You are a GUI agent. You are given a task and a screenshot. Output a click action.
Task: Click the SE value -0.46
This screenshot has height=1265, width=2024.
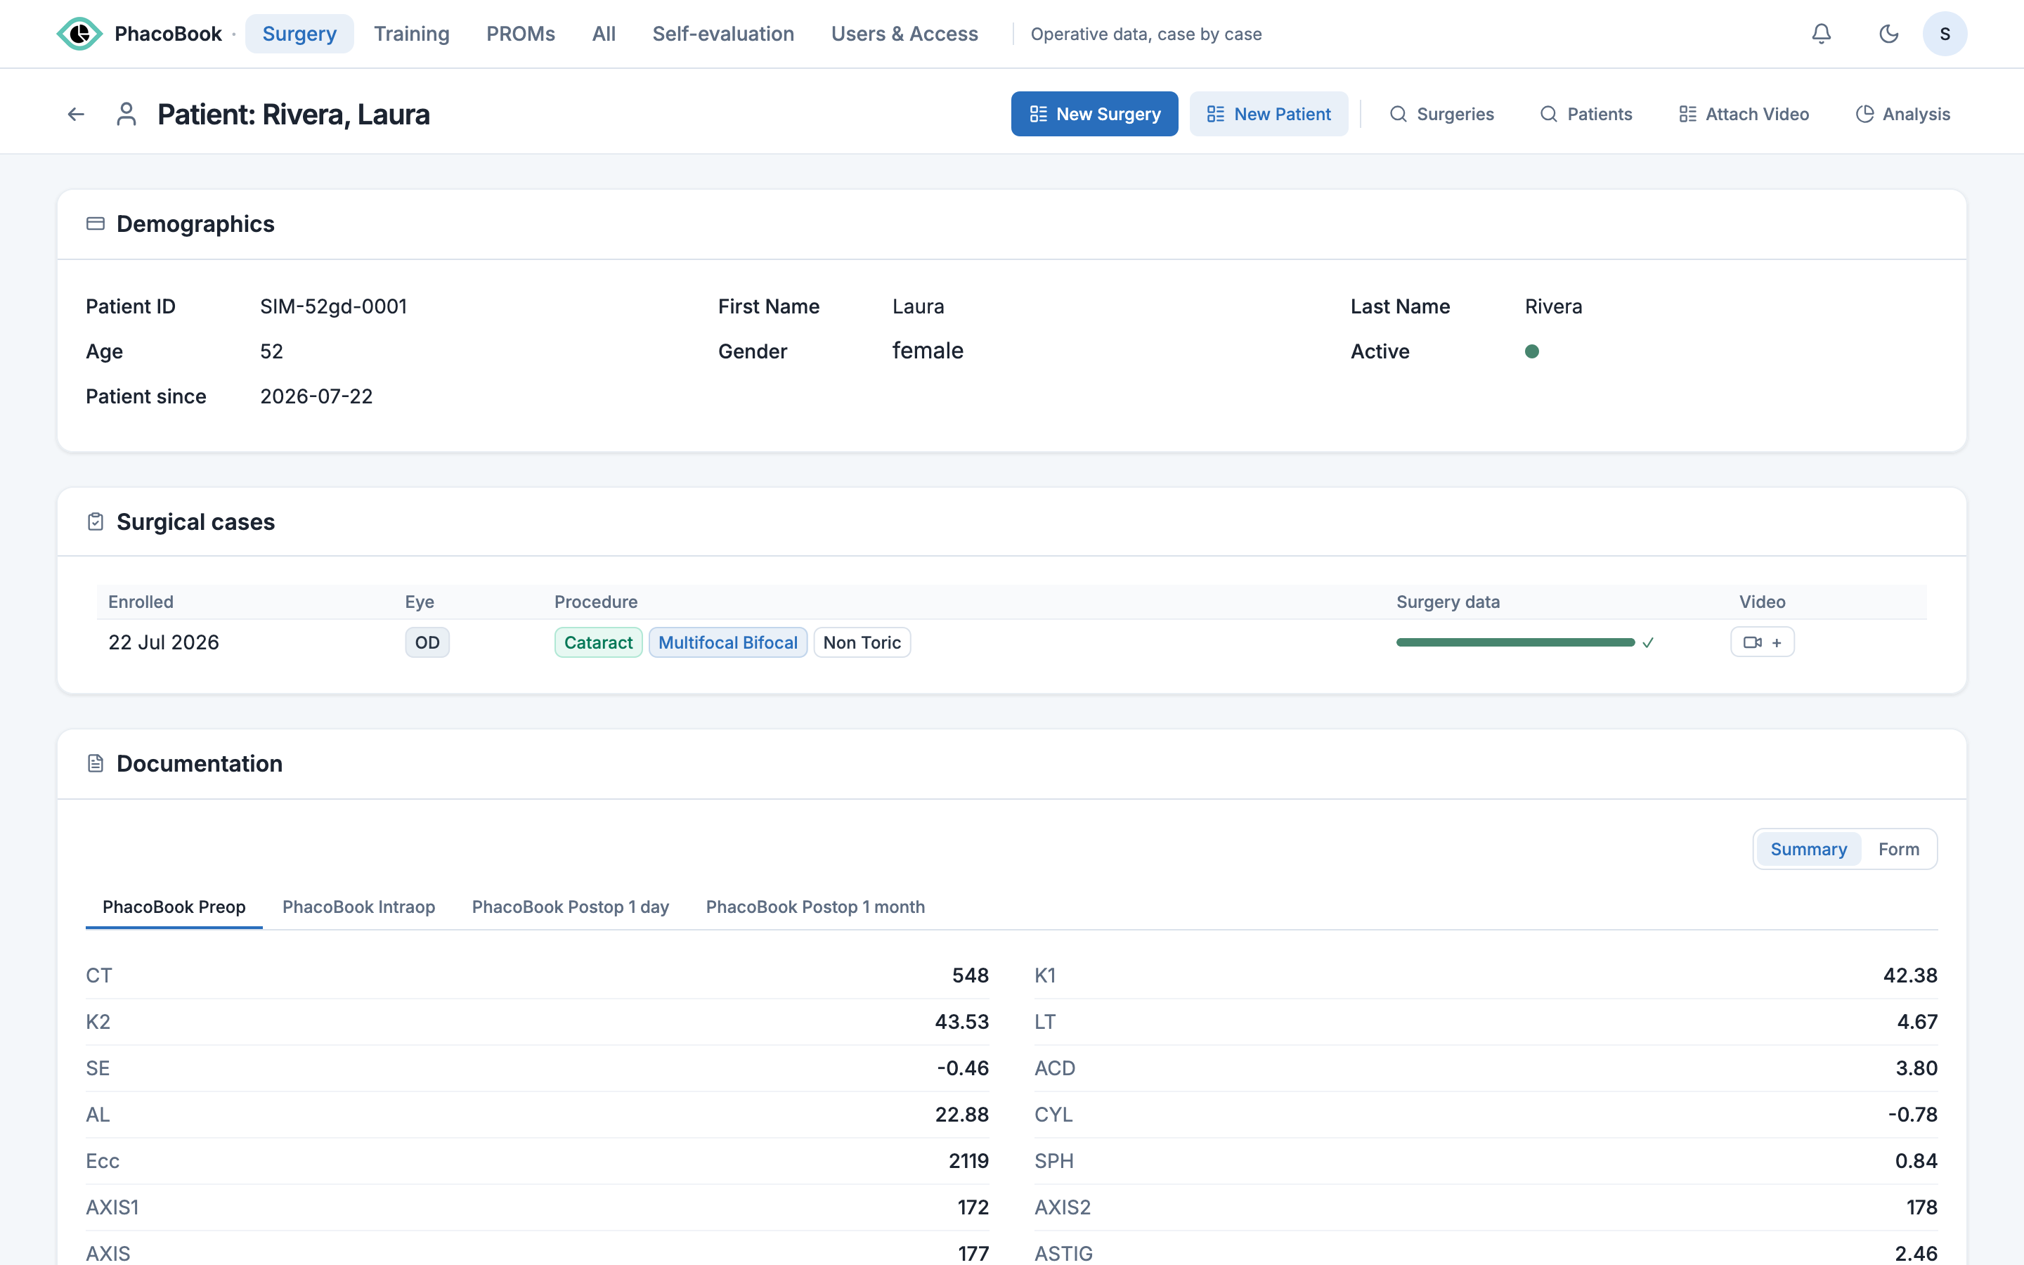(963, 1068)
